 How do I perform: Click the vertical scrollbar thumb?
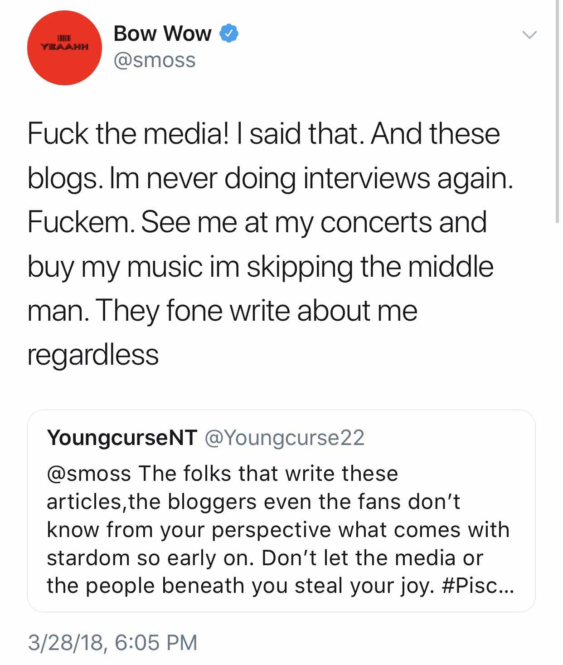point(557,111)
